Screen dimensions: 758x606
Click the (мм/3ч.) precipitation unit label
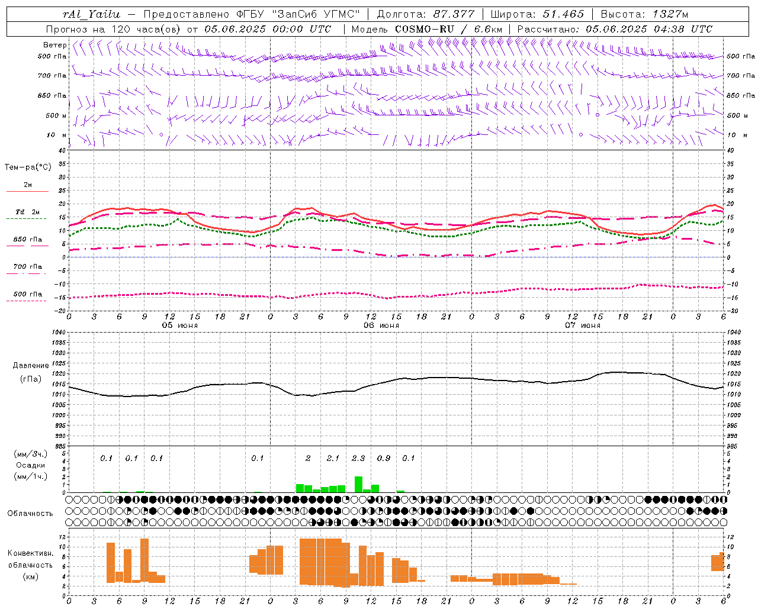31,454
